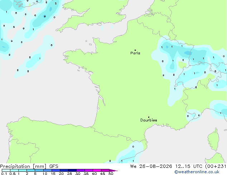Click the Precipitation [mm] title text
The image size is (227, 175).
coord(23,166)
